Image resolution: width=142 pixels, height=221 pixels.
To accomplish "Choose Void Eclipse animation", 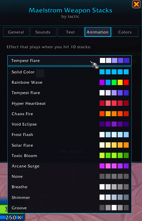I will click(69, 124).
